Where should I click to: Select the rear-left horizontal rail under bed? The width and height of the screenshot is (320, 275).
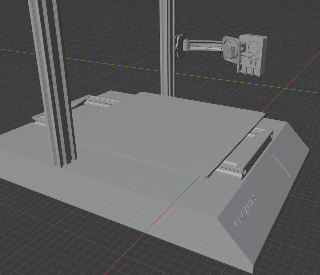101,101
